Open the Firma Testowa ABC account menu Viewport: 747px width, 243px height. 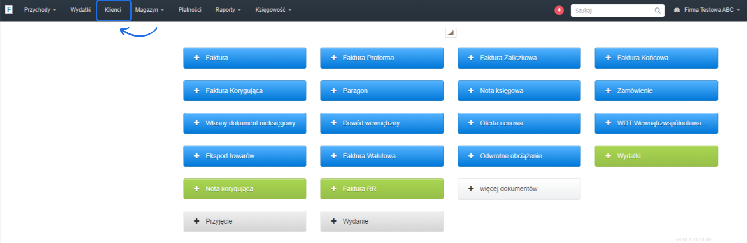707,10
